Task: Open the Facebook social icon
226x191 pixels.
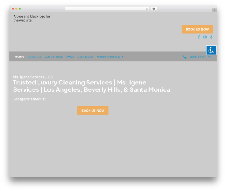Action: 199,37
